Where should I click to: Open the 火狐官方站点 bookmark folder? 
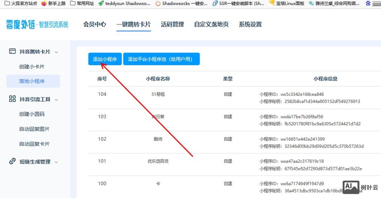(21, 3)
